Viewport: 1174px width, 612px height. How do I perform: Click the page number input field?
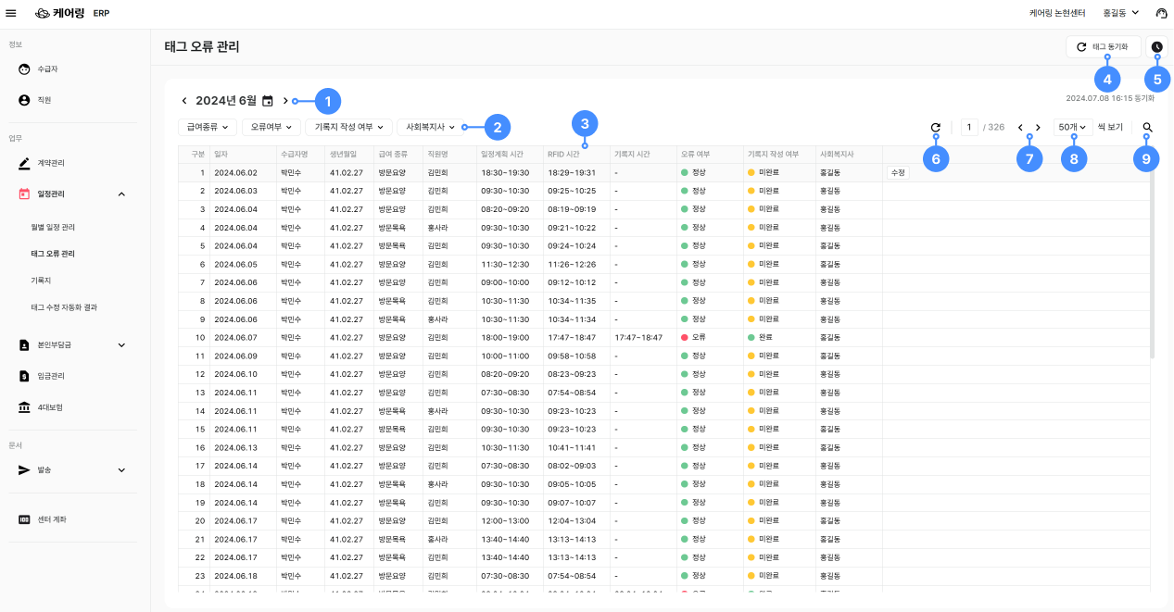click(x=969, y=127)
